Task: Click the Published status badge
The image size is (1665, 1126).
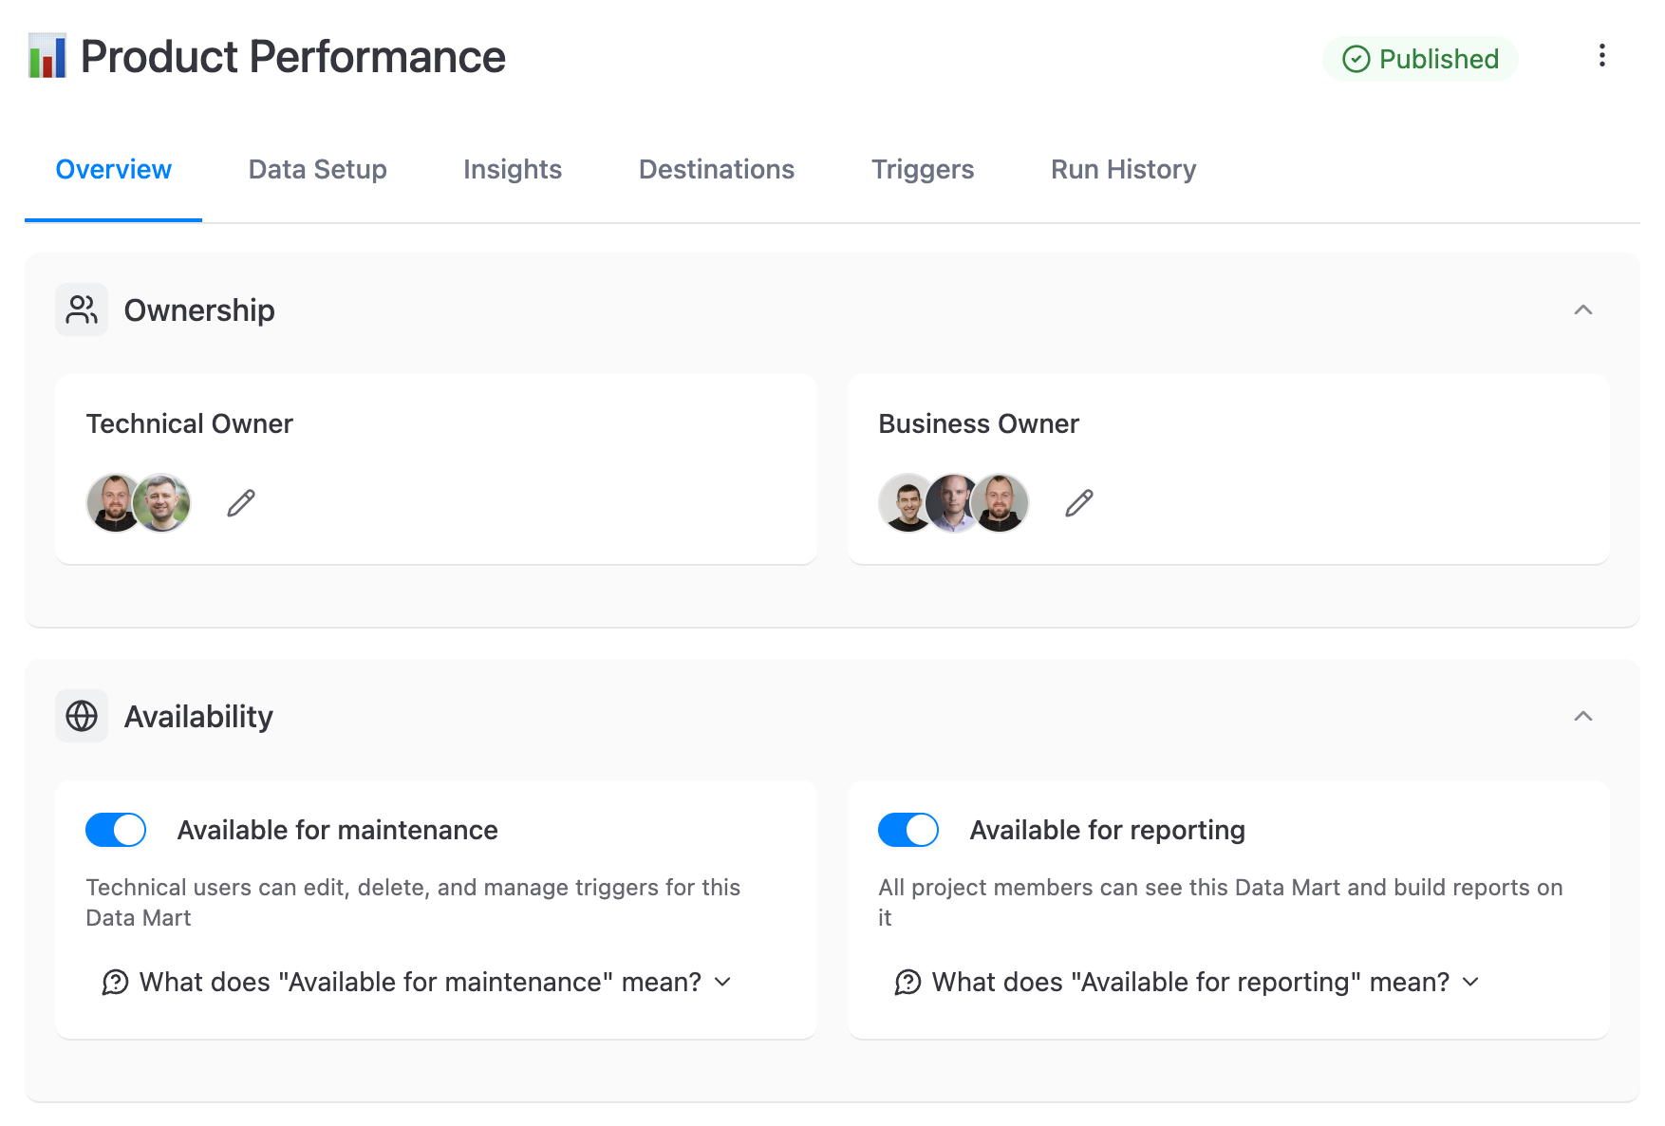Action: (1420, 59)
